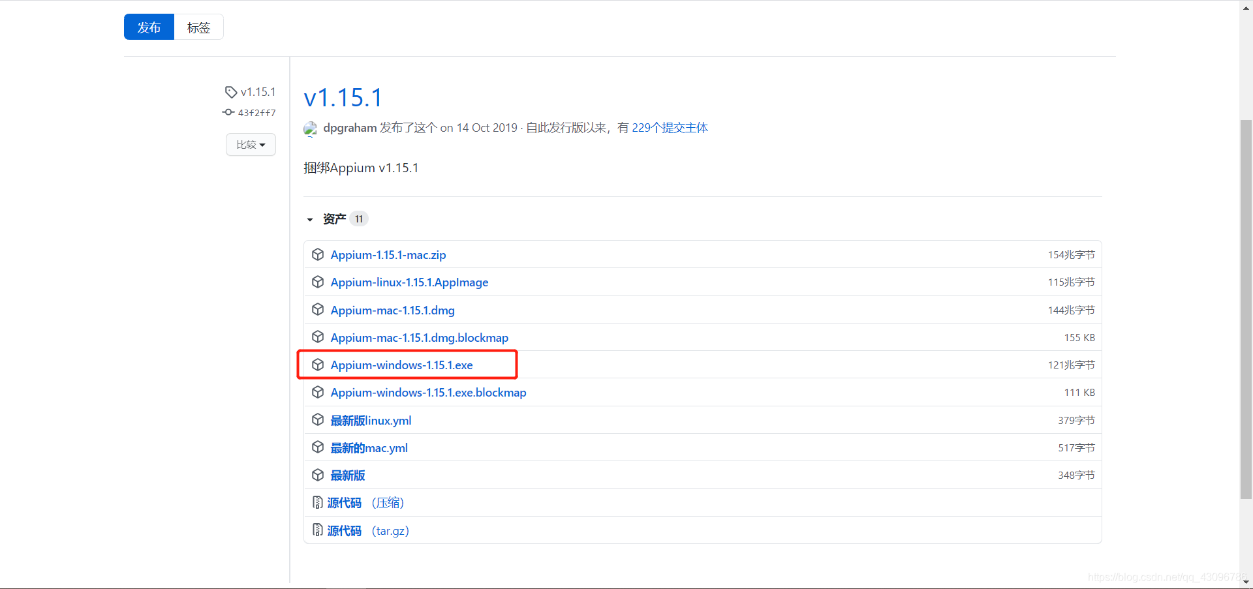1253x589 pixels.
Task: Click the 115兆字节 size text
Action: [1071, 282]
